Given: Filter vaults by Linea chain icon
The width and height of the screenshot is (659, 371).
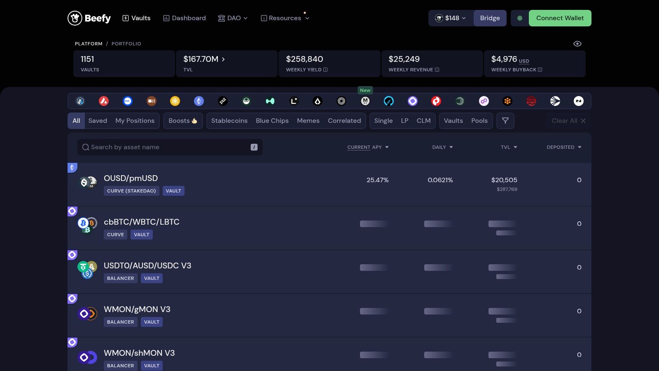Looking at the screenshot, I should (294, 101).
